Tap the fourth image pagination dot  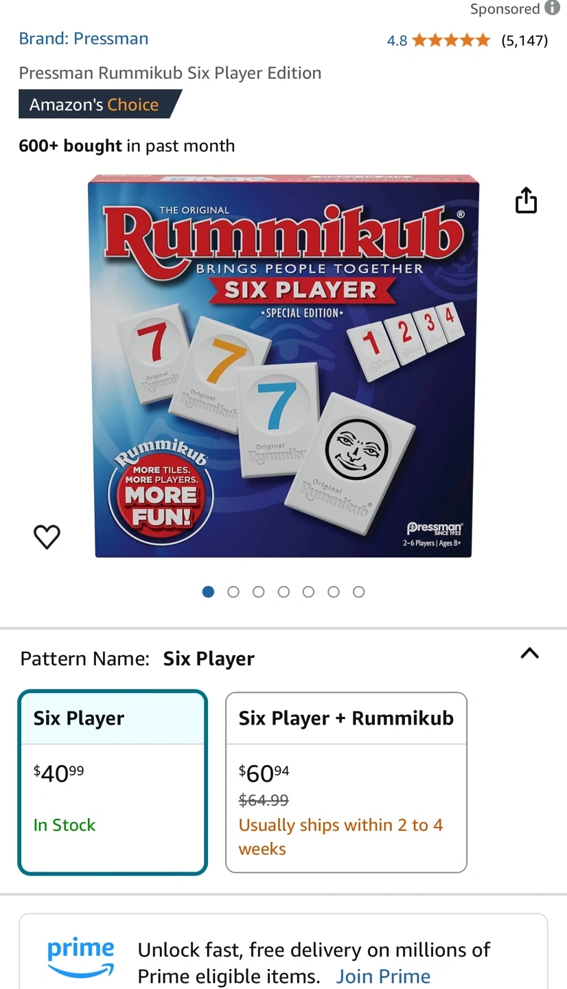283,592
